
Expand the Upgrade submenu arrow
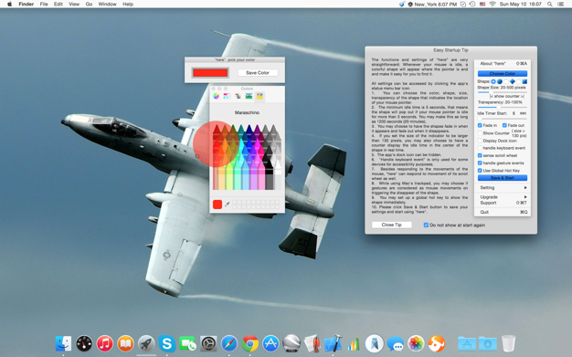525,197
